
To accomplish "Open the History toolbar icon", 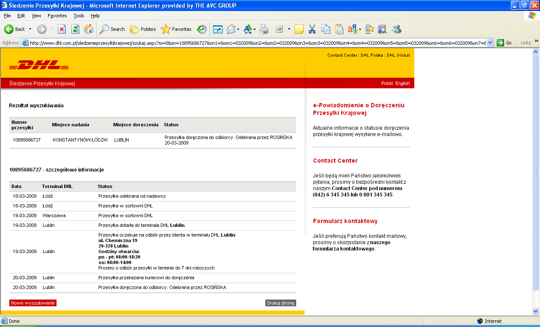I will (x=202, y=29).
